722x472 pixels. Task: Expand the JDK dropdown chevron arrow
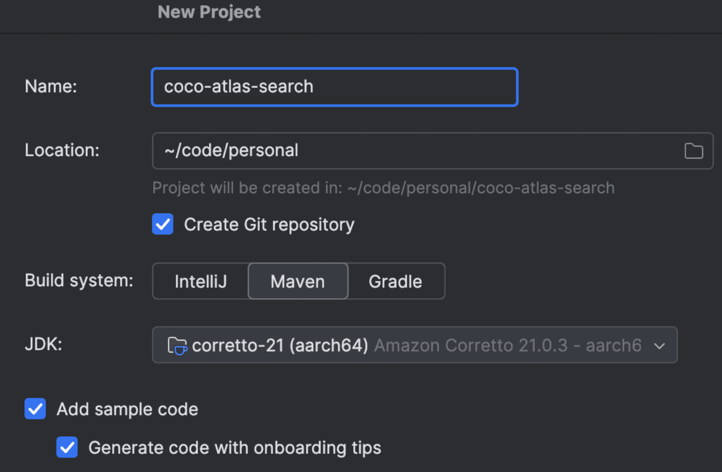(659, 346)
